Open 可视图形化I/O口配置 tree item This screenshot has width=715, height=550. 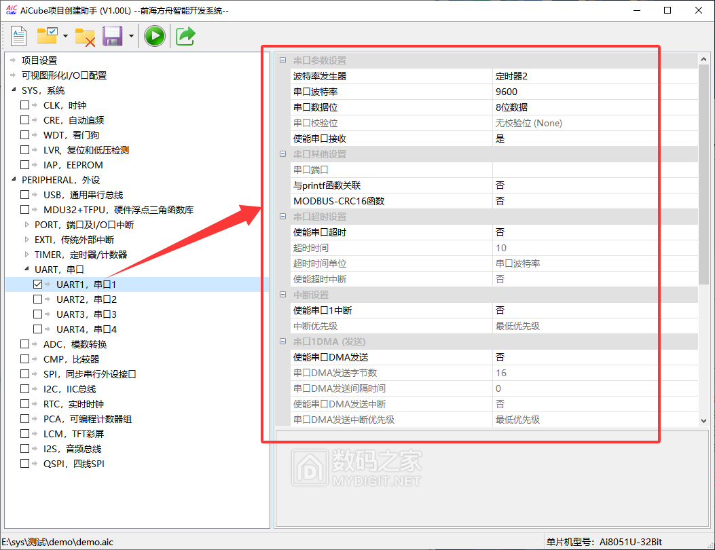[64, 75]
